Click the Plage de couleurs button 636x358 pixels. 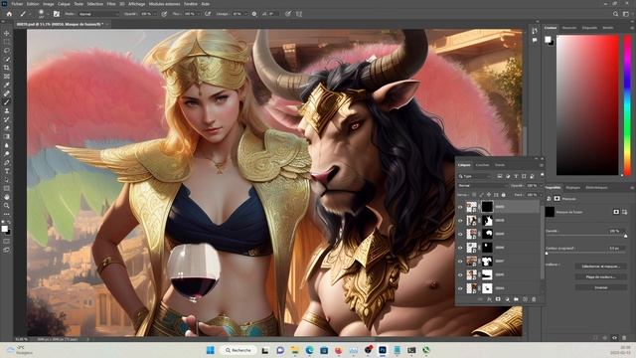pos(600,276)
